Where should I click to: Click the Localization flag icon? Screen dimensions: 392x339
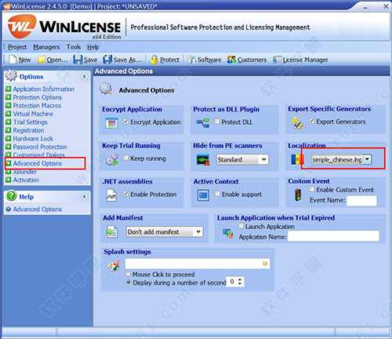tap(297, 159)
